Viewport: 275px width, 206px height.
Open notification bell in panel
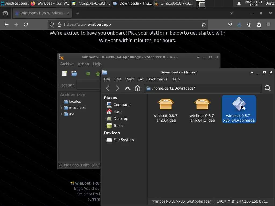tap(239, 3)
